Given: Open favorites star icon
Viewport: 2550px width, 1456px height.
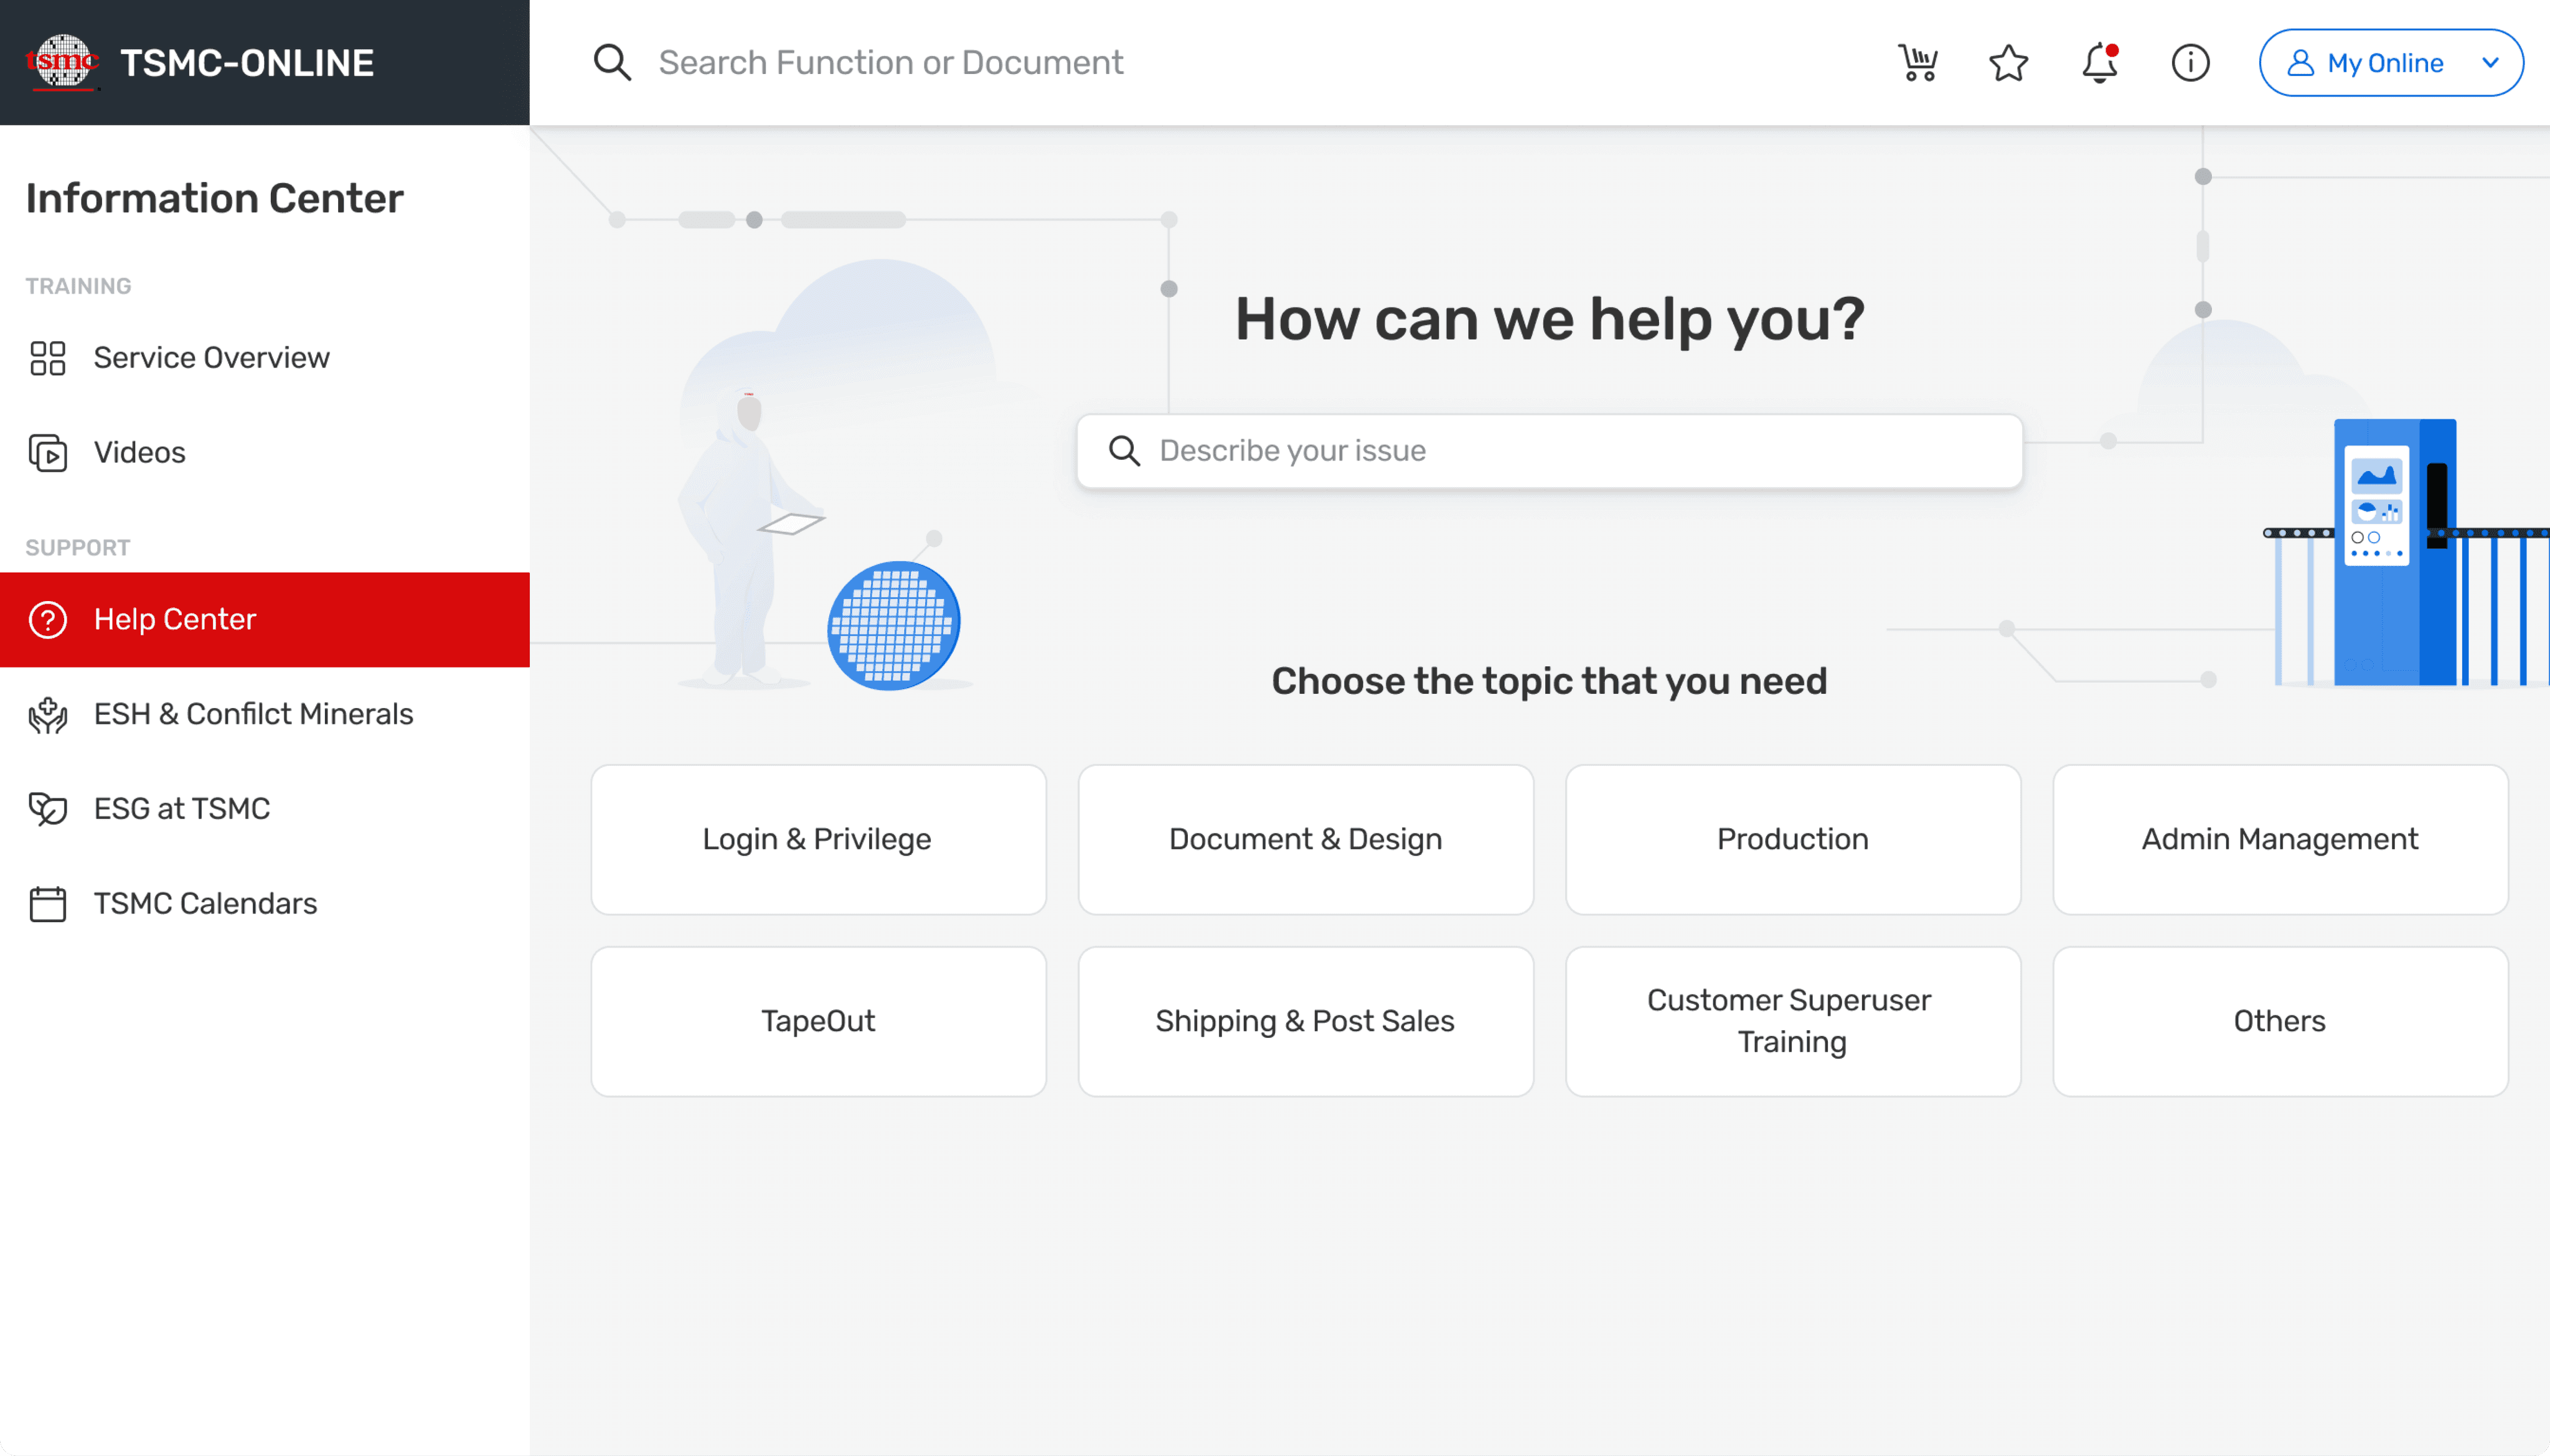Looking at the screenshot, I should click(x=2008, y=63).
